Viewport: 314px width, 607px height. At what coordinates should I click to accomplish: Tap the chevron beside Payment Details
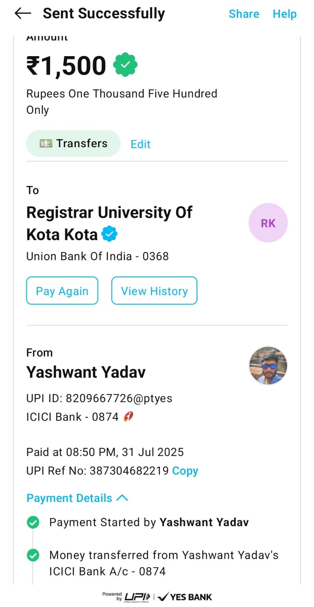(122, 498)
